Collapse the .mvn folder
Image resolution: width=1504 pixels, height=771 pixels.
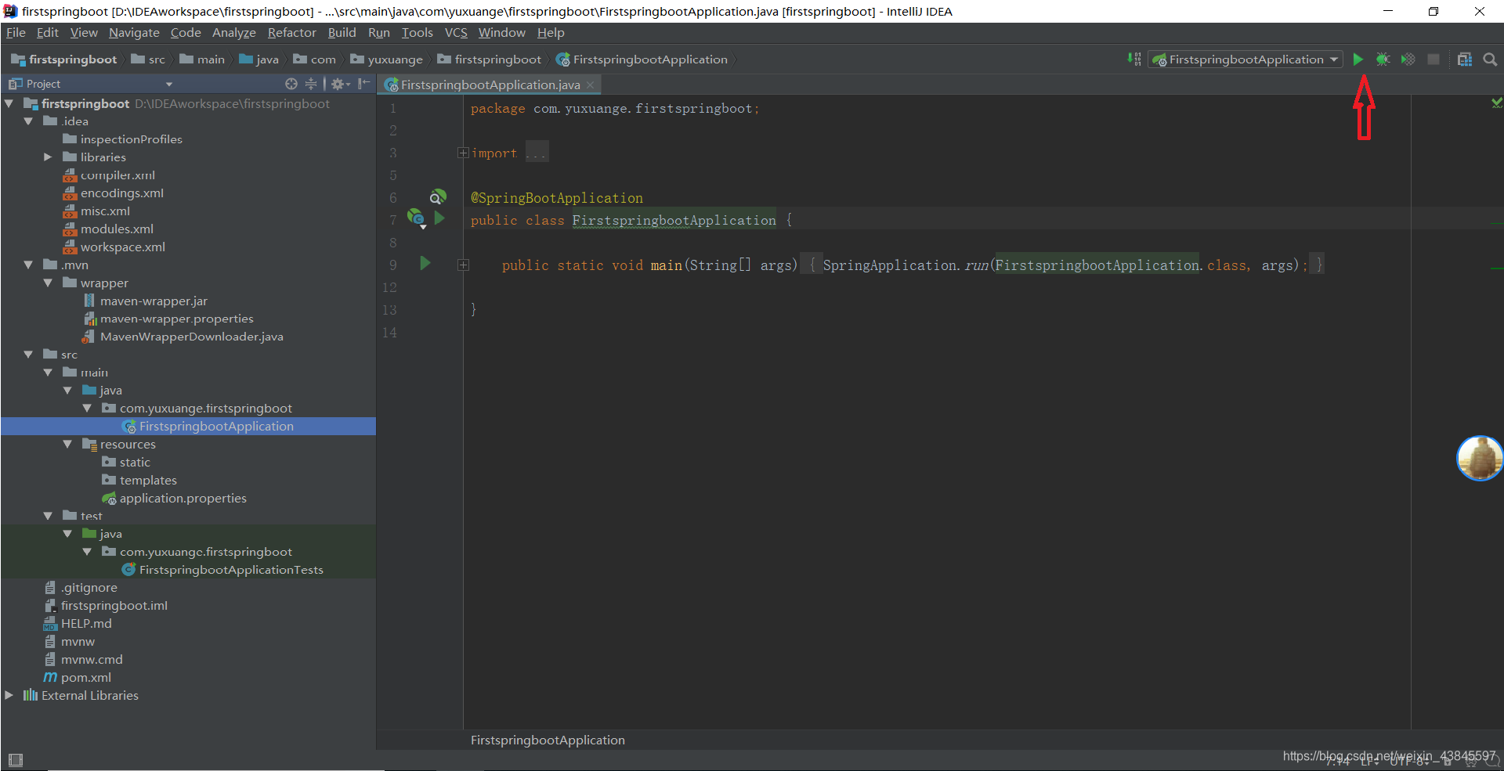[29, 265]
